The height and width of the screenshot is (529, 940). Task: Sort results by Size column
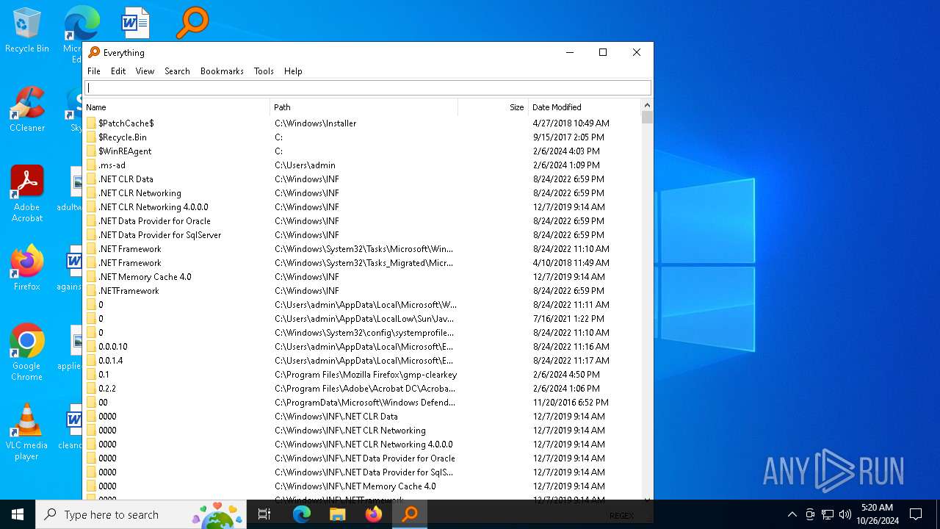[493, 107]
